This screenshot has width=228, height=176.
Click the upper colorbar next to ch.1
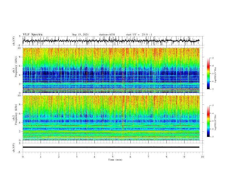tap(208, 74)
